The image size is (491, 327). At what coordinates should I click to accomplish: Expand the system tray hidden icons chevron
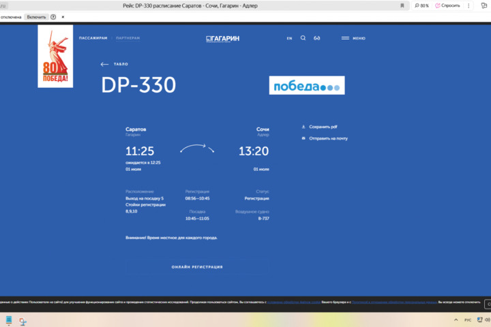point(456,320)
